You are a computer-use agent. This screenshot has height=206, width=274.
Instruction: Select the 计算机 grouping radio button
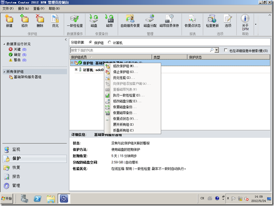tap(109, 42)
